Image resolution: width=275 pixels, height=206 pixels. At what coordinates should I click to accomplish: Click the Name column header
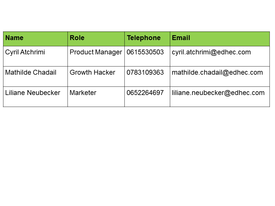(x=14, y=38)
